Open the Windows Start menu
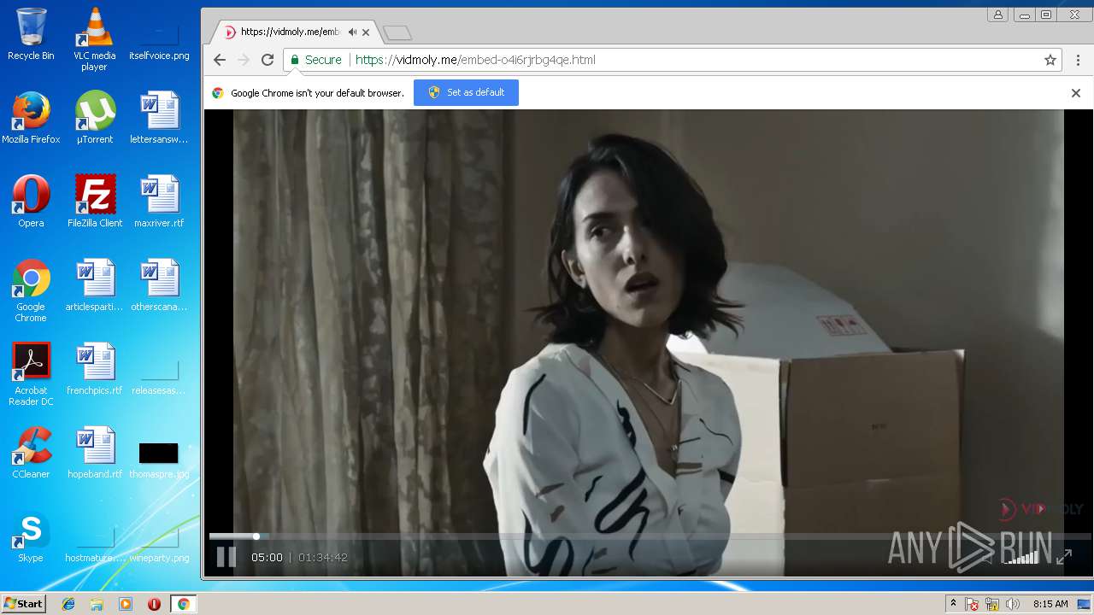Screen dimensions: 1094x615 click(x=24, y=604)
